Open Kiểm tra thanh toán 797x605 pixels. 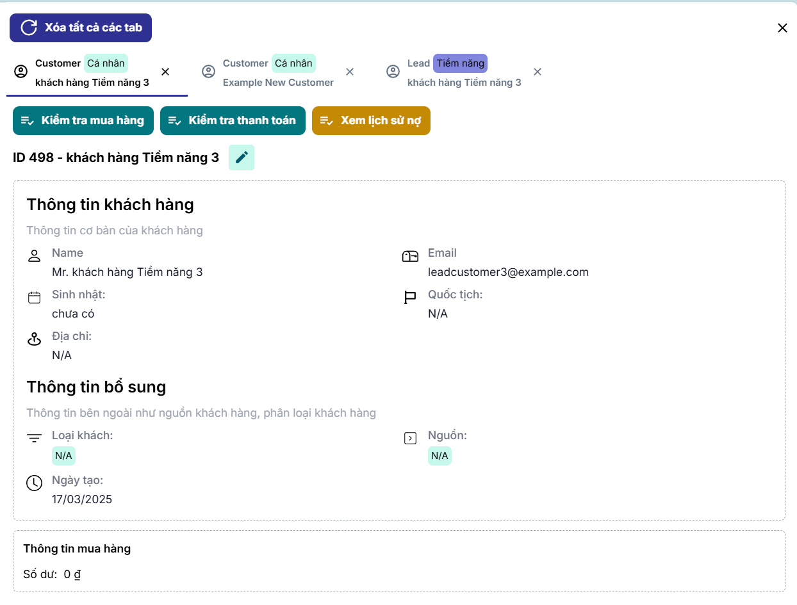pos(233,120)
